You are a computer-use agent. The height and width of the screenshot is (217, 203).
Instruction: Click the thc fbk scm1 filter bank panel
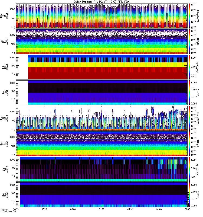pyautogui.click(x=102, y=195)
